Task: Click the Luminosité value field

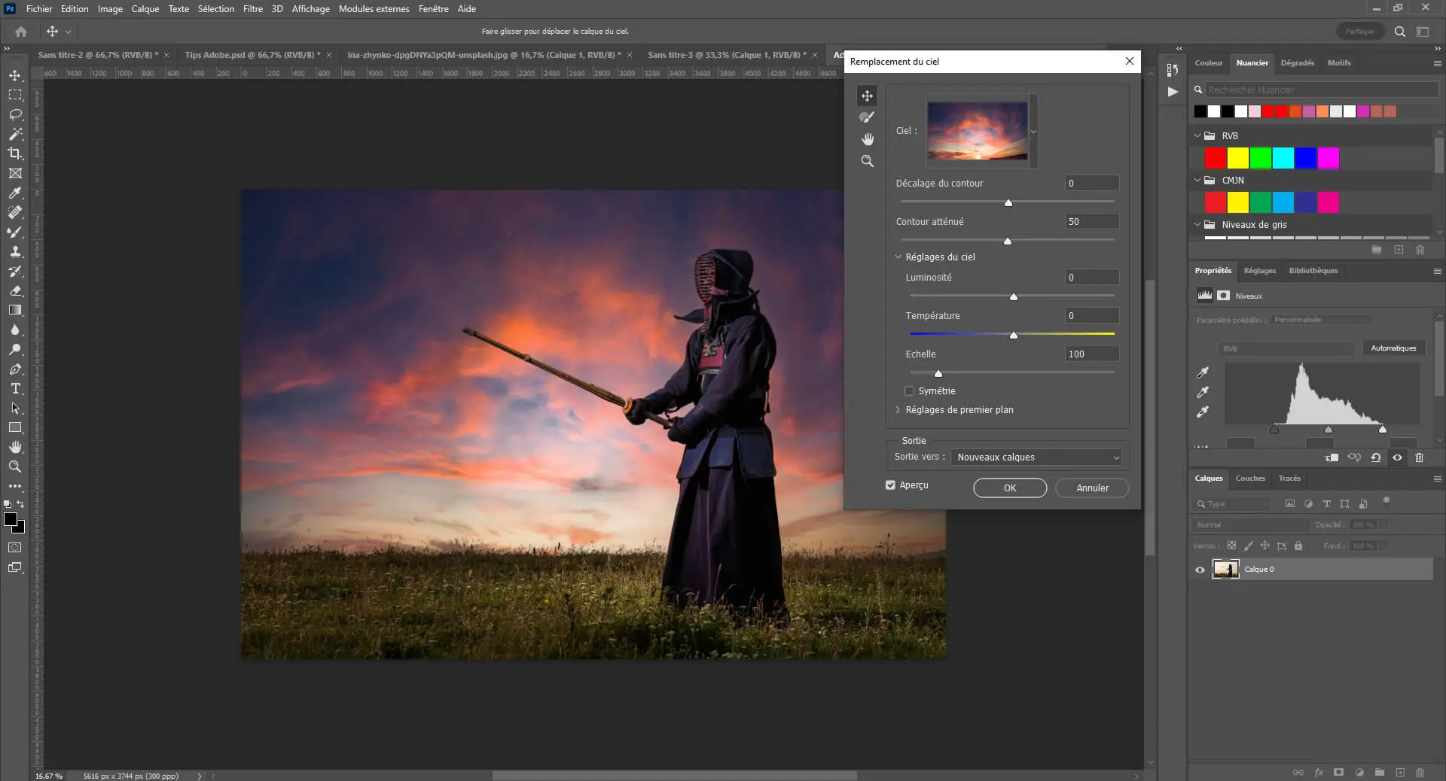Action: pyautogui.click(x=1091, y=278)
